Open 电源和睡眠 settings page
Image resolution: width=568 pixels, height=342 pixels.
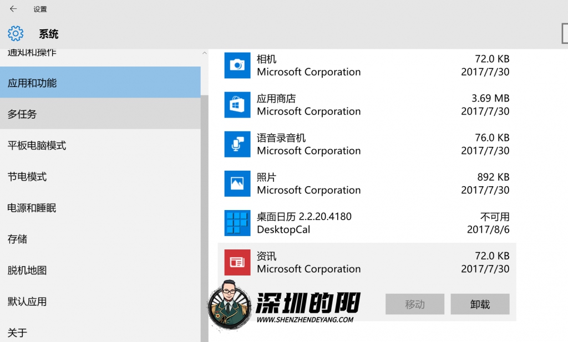coord(100,207)
